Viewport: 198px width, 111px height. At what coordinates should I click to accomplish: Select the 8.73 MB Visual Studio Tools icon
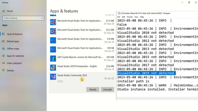[x=53, y=22]
